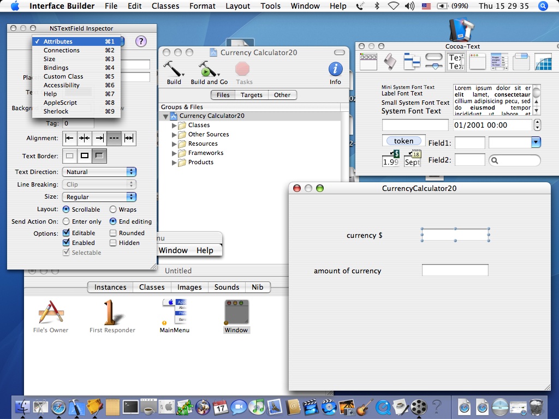559x419 pixels.
Task: Select the Wraps layout radio button
Action: (x=113, y=209)
